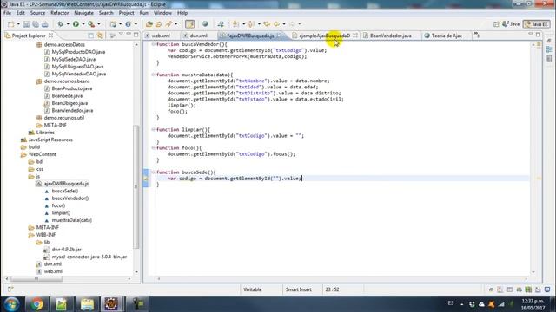556x312 pixels.
Task: Click the Open Perspective icon
Action: [x=496, y=24]
